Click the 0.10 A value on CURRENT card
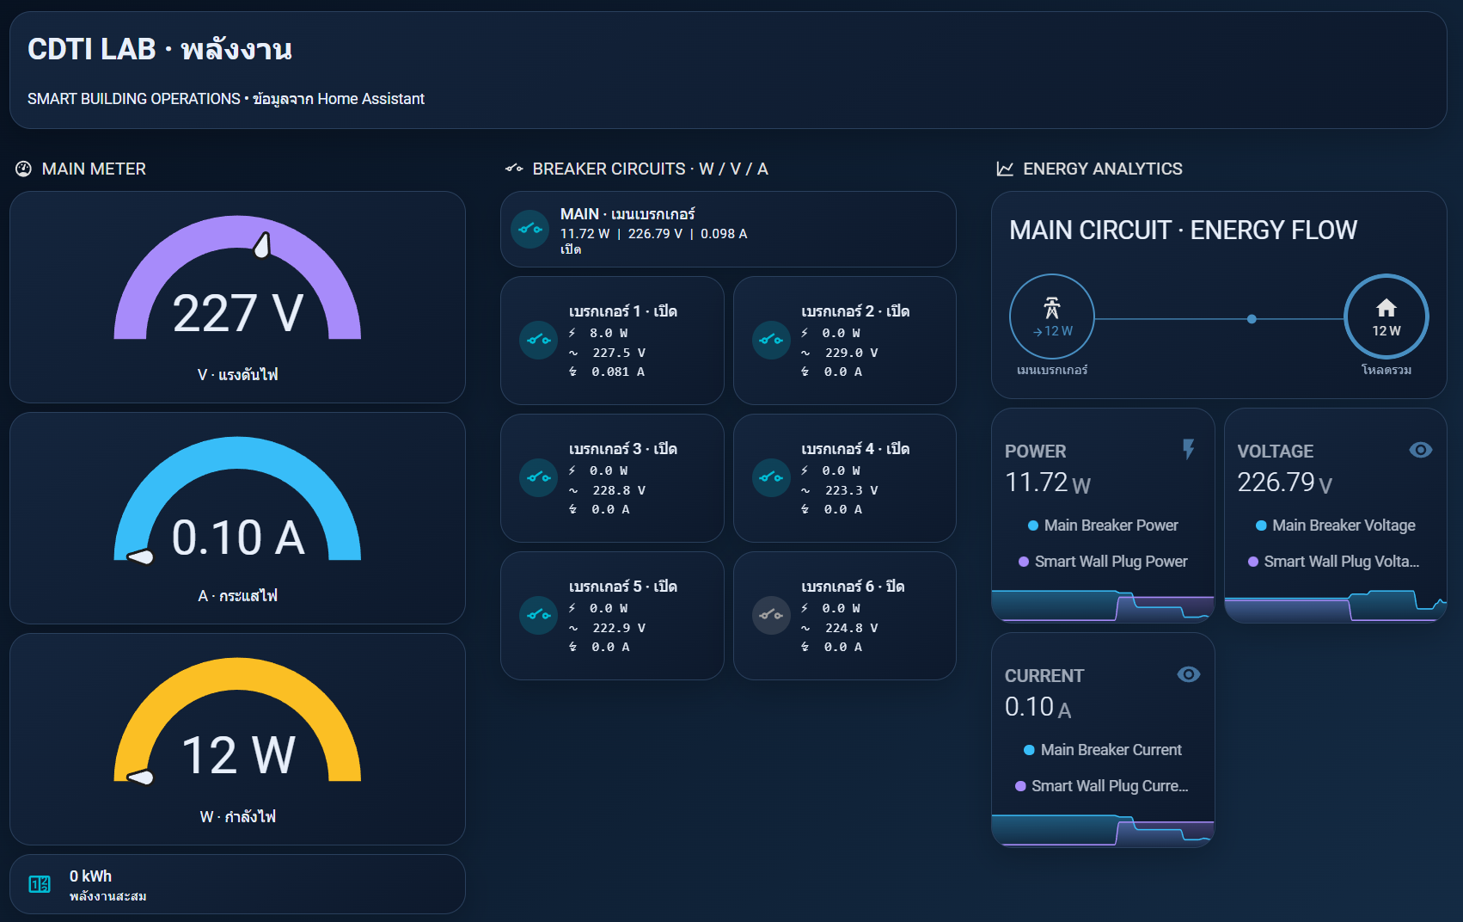1463x922 pixels. click(1038, 707)
